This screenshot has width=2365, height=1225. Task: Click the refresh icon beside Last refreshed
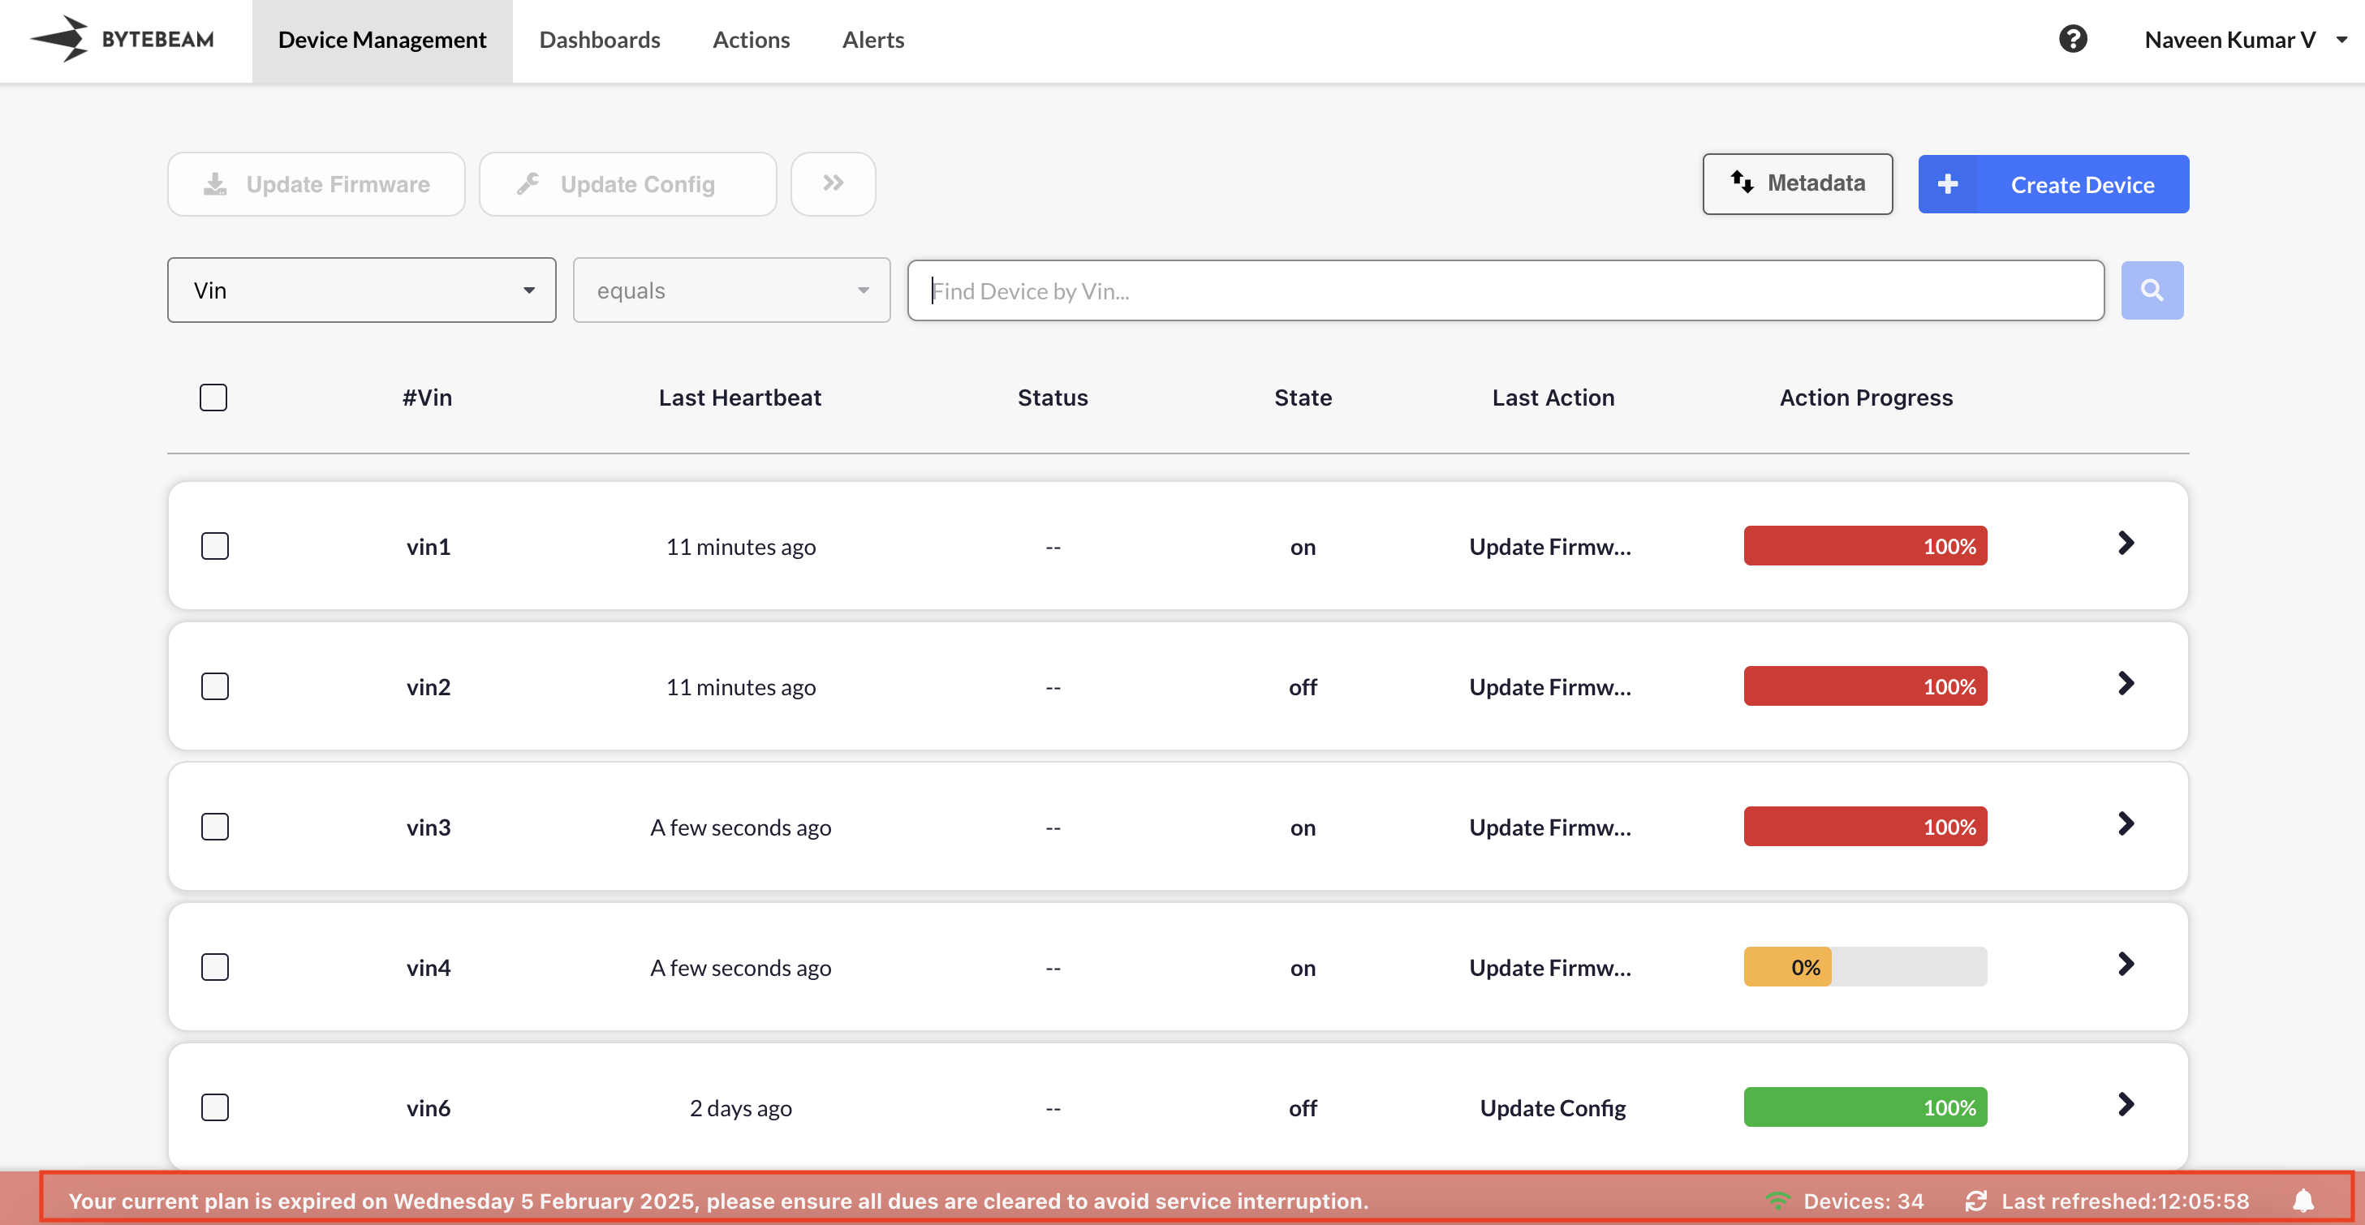(x=1975, y=1200)
